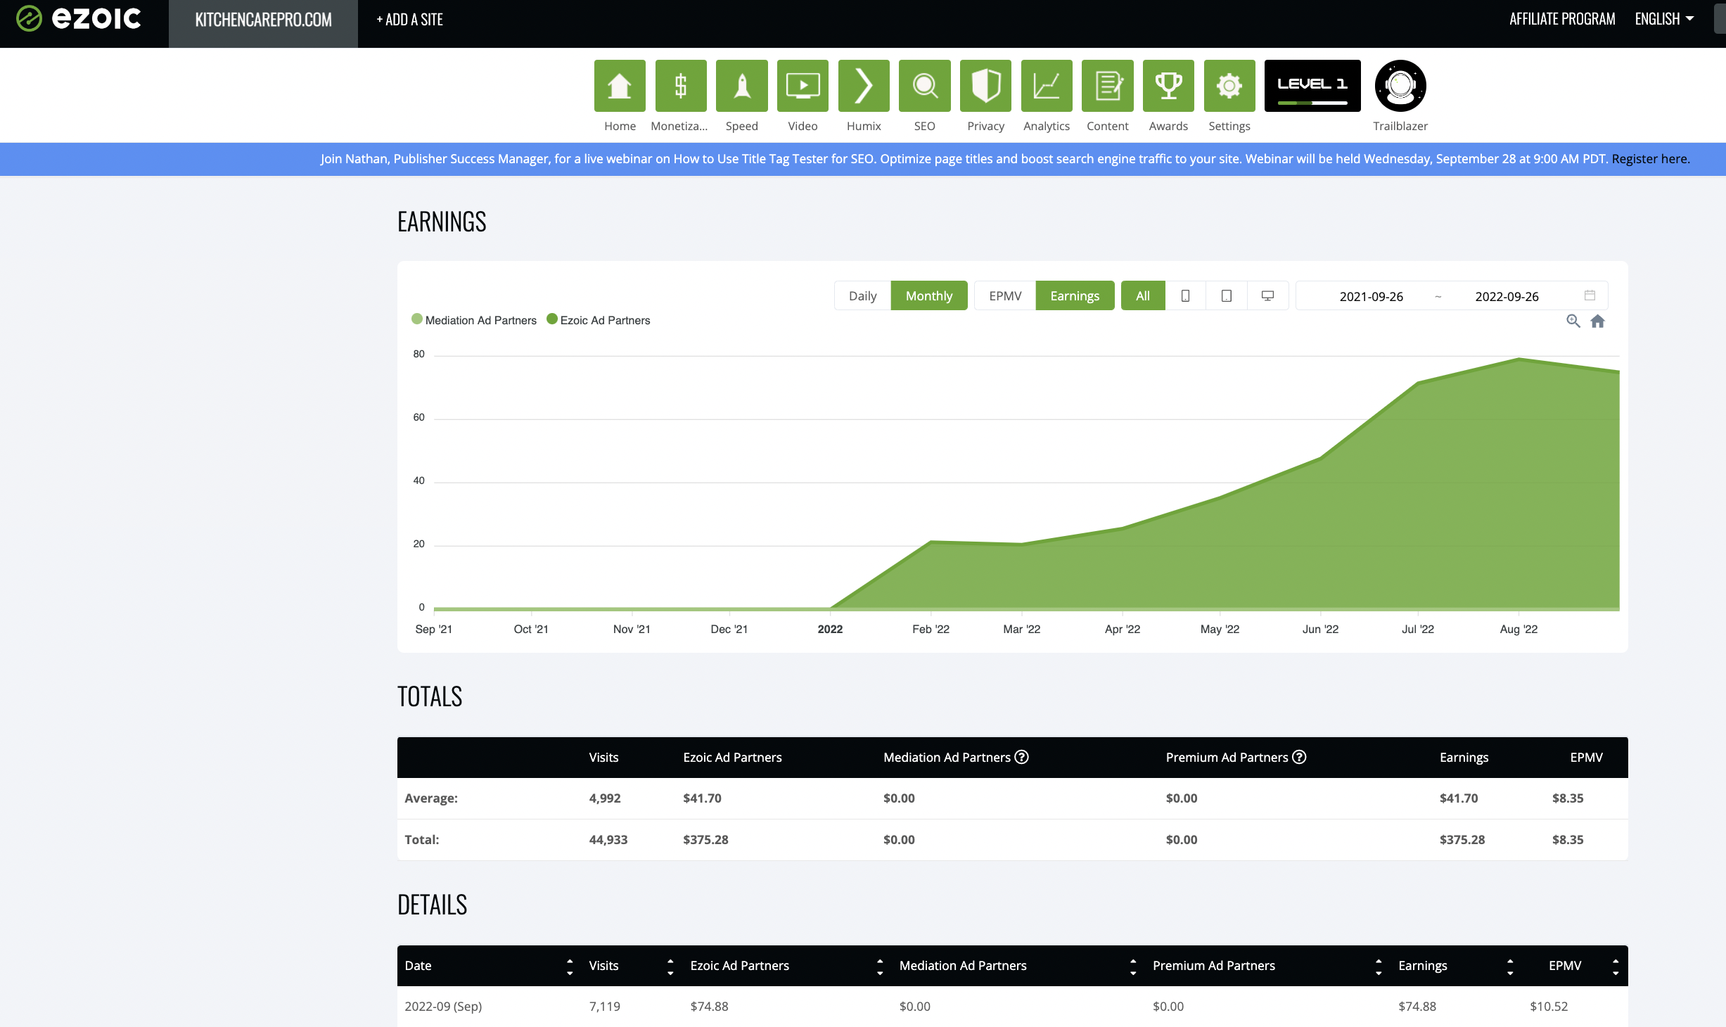Image resolution: width=1726 pixels, height=1027 pixels.
Task: Click + Add a Site
Action: click(409, 20)
